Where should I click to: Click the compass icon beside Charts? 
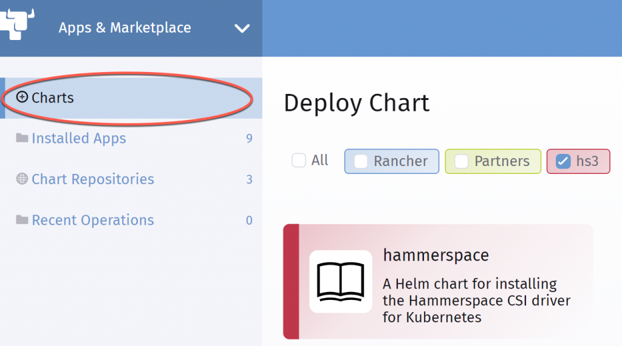[x=22, y=97]
